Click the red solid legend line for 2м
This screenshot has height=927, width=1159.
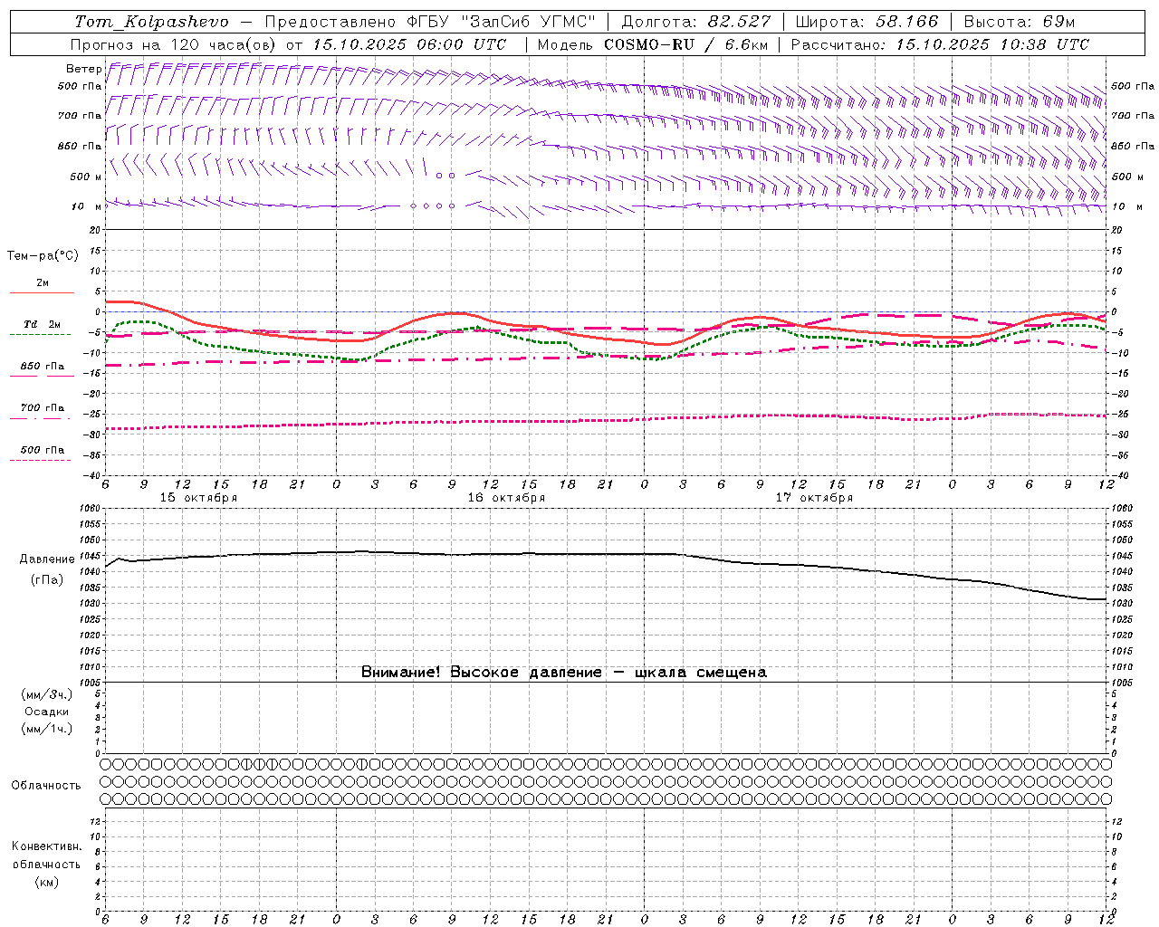42,292
